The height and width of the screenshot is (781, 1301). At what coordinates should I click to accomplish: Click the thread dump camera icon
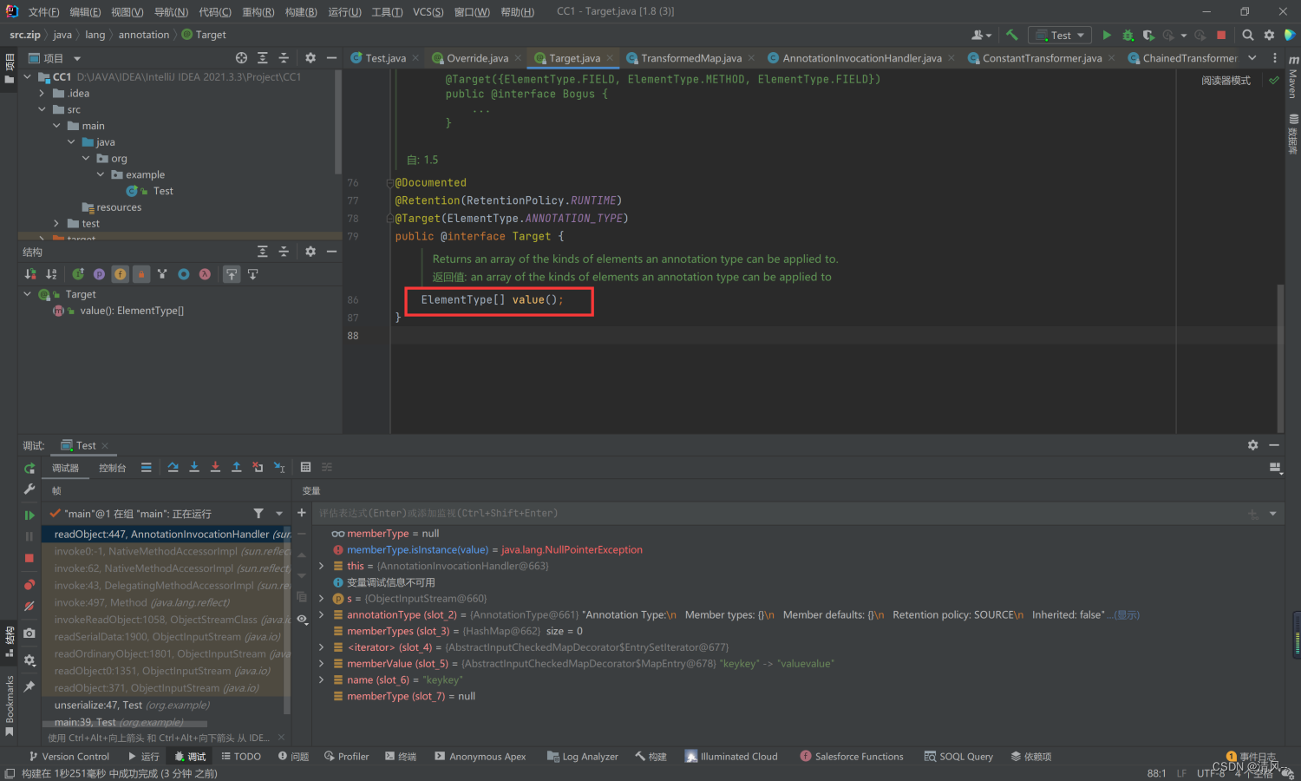[x=29, y=633]
